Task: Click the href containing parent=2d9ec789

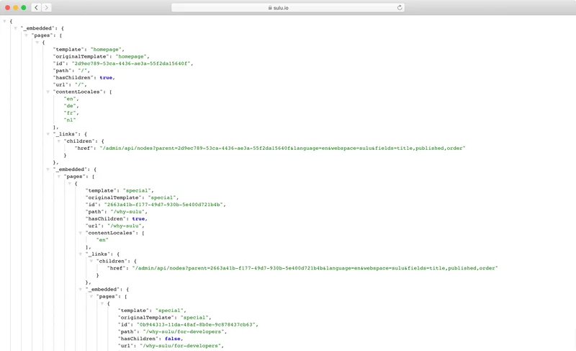Action: (x=282, y=148)
